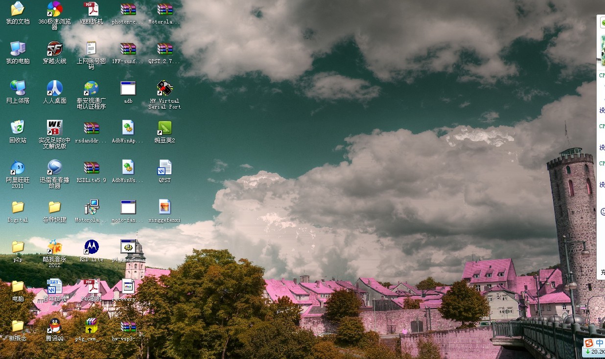Select the 泰安视通广电认证程序 shortcut
This screenshot has height=359, width=605.
pos(91,88)
